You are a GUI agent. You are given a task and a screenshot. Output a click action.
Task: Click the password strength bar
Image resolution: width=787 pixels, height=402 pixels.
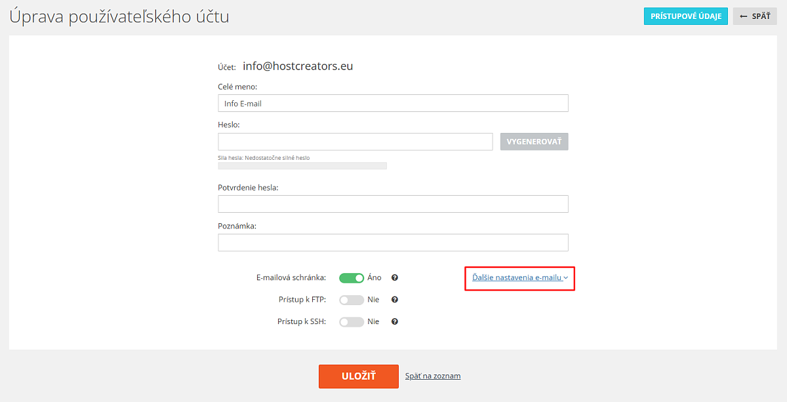tap(302, 166)
